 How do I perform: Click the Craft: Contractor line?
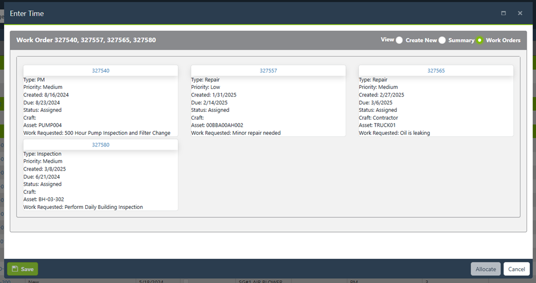378,117
